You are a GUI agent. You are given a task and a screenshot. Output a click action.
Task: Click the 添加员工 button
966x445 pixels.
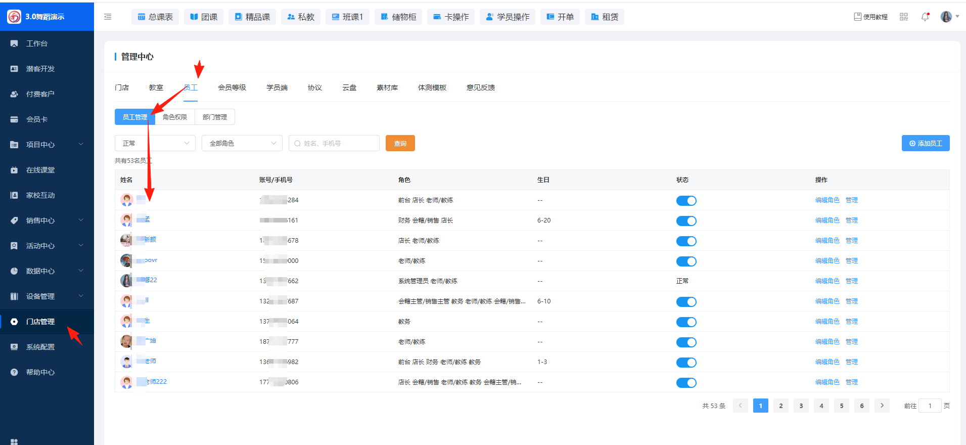(x=925, y=143)
